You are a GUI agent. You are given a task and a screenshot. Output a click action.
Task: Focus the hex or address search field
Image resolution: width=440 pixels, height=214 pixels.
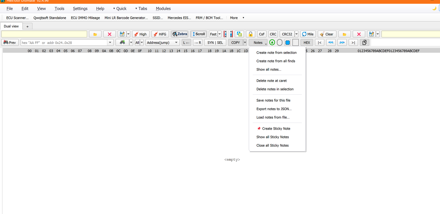64,43
